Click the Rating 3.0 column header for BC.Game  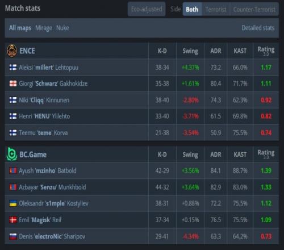tap(266, 155)
